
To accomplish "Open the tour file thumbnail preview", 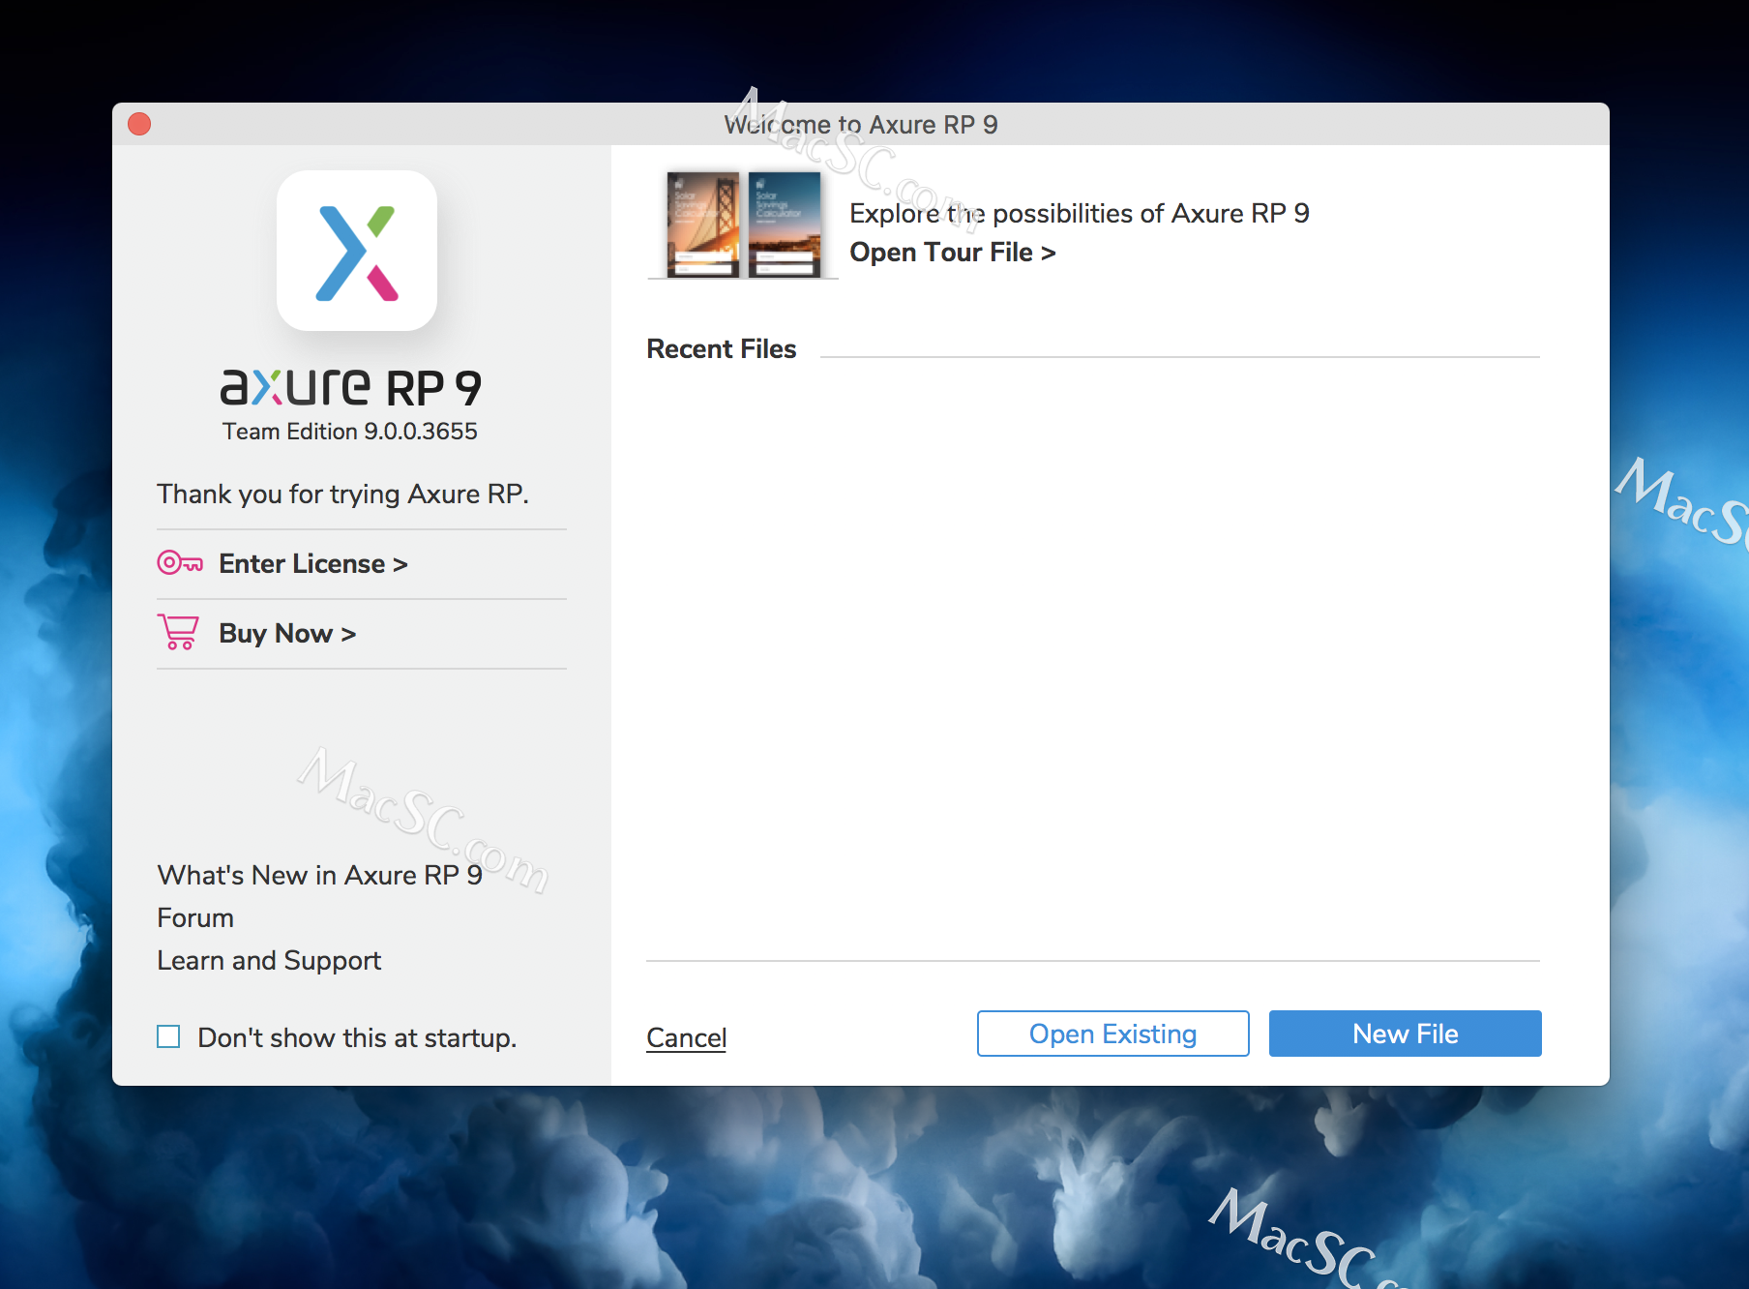I will 743,225.
